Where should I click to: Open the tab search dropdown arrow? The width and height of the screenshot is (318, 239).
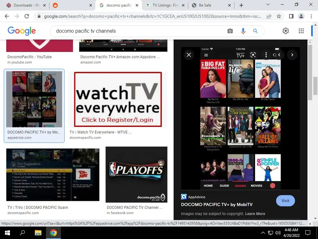pyautogui.click(x=268, y=4)
